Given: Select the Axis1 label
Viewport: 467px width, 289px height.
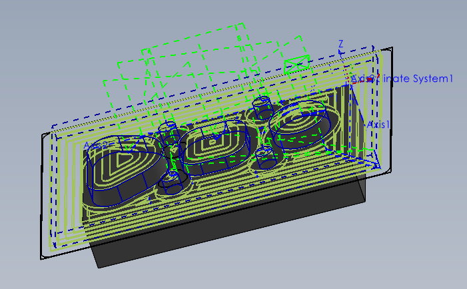Looking at the screenshot, I should pos(378,125).
